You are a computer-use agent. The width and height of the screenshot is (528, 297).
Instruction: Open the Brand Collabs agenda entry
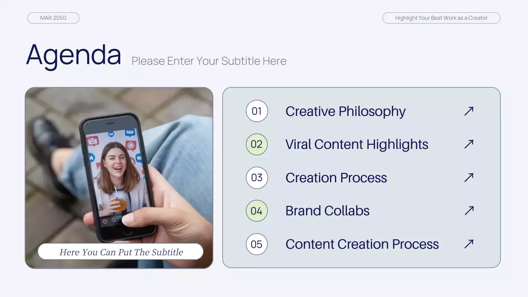click(x=328, y=211)
